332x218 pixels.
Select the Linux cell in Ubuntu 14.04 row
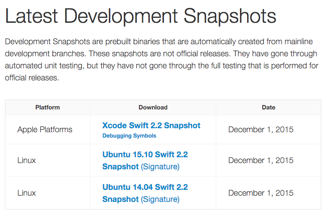coord(26,193)
